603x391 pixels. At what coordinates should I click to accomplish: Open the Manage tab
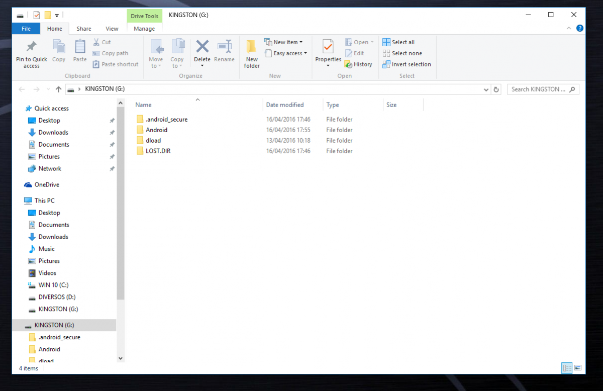[144, 29]
